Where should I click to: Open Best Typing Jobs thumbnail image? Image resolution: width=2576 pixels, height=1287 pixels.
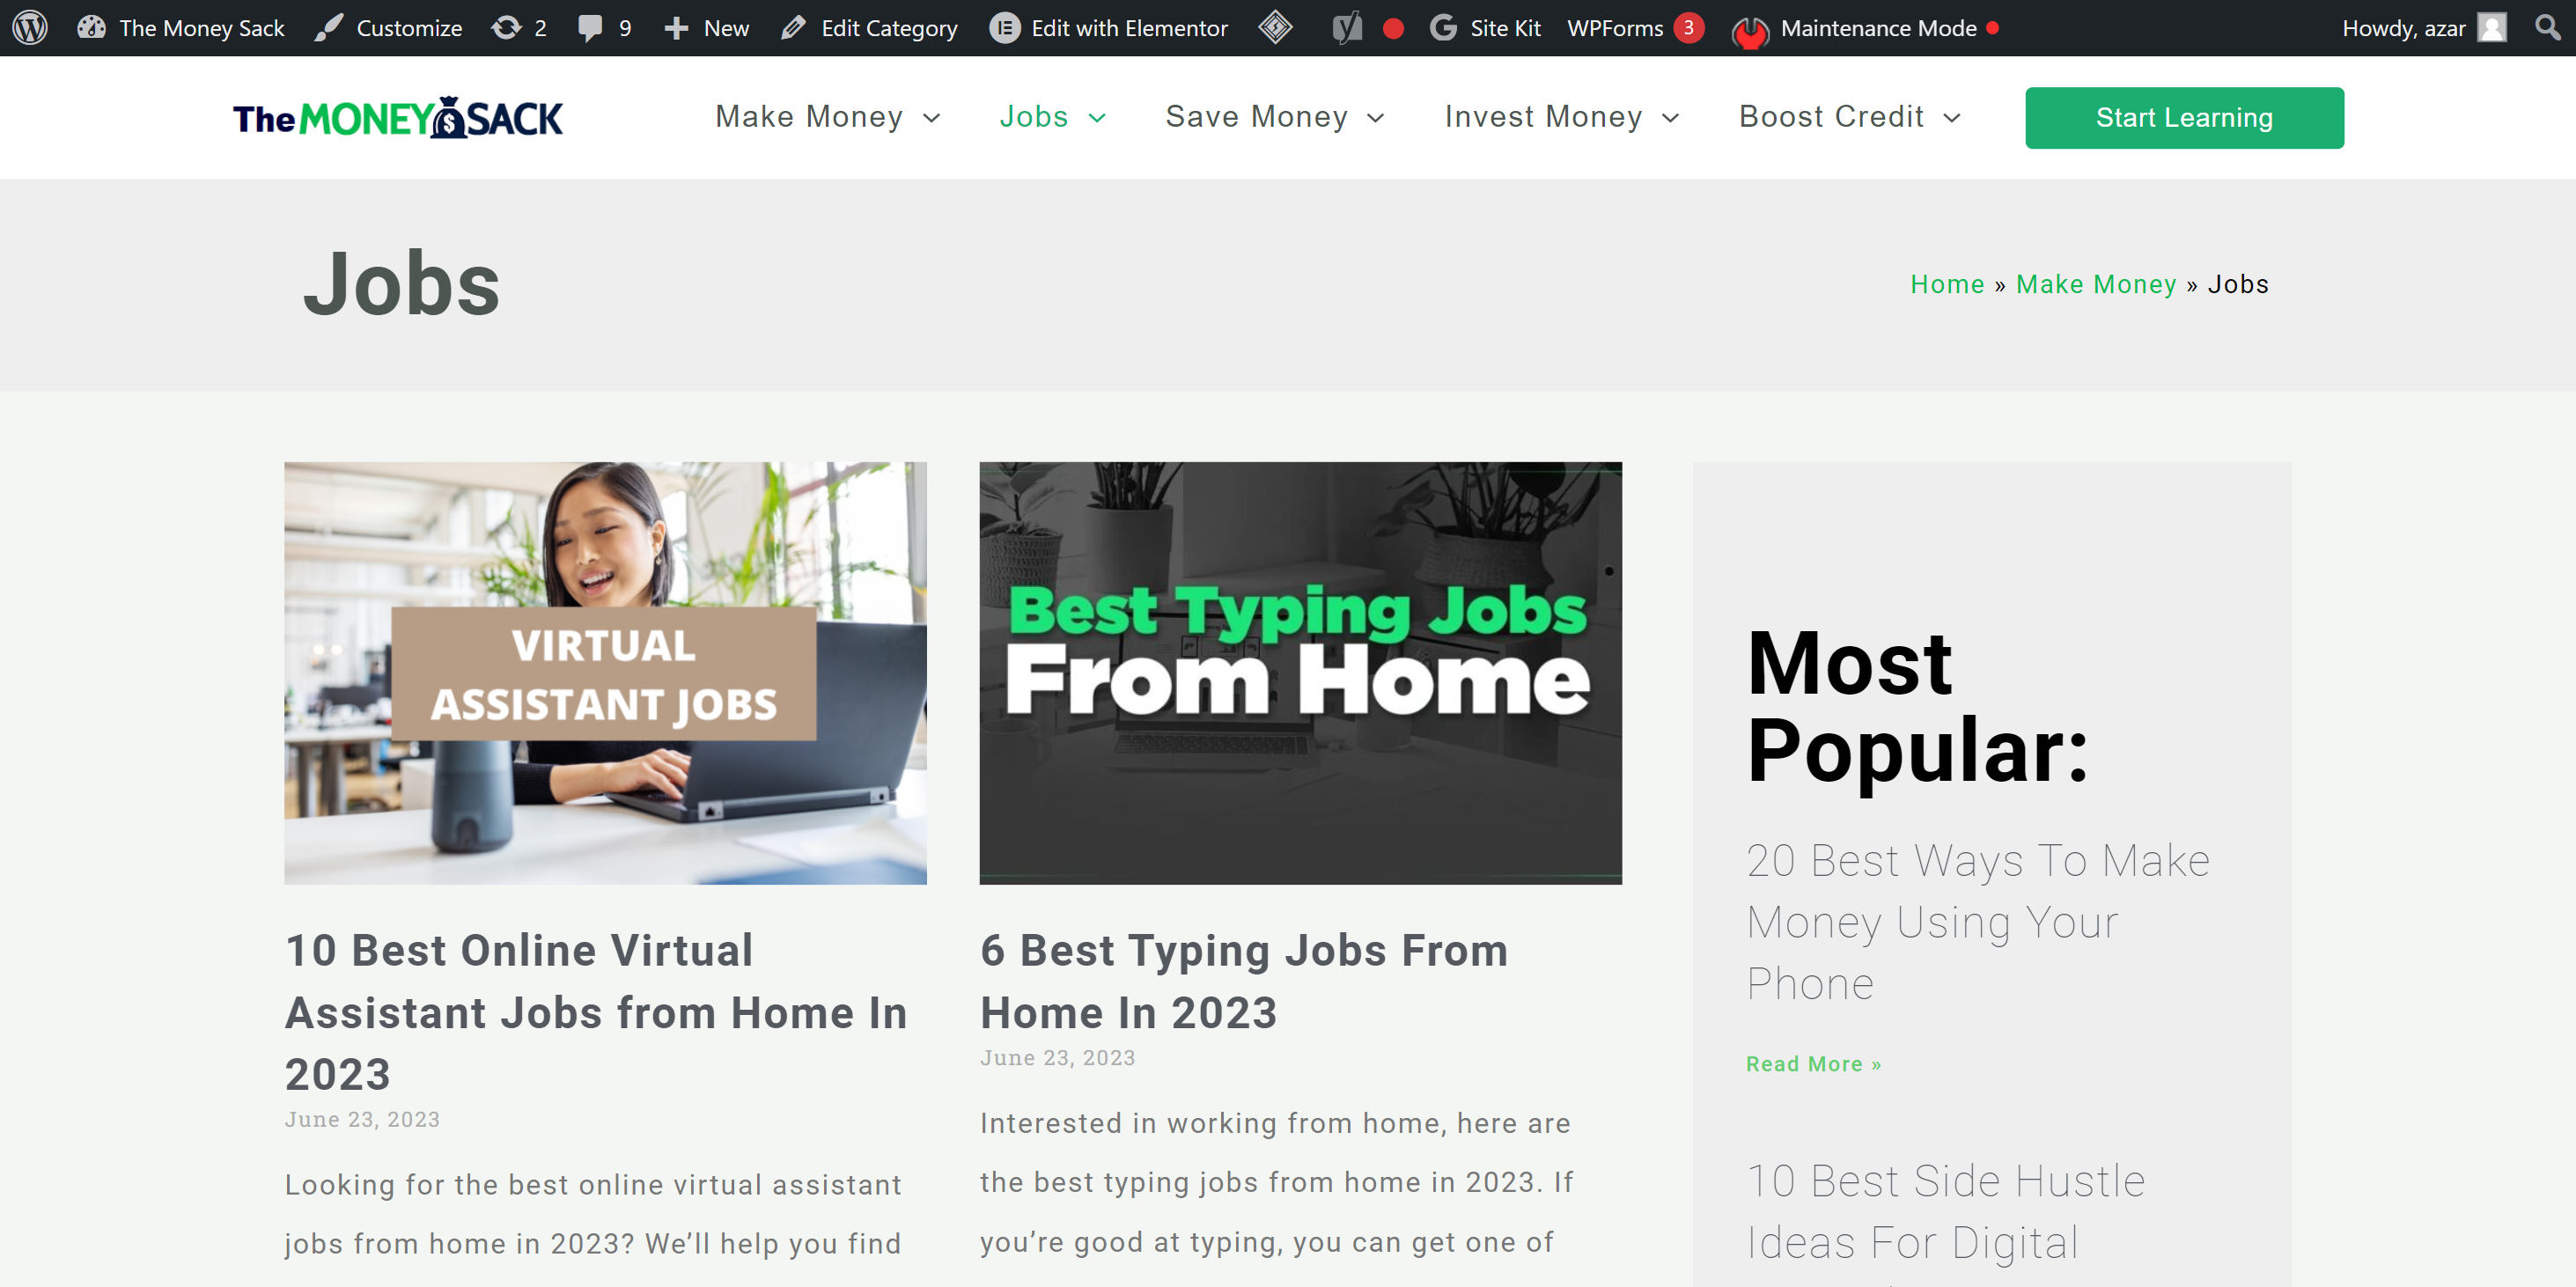(x=1300, y=672)
